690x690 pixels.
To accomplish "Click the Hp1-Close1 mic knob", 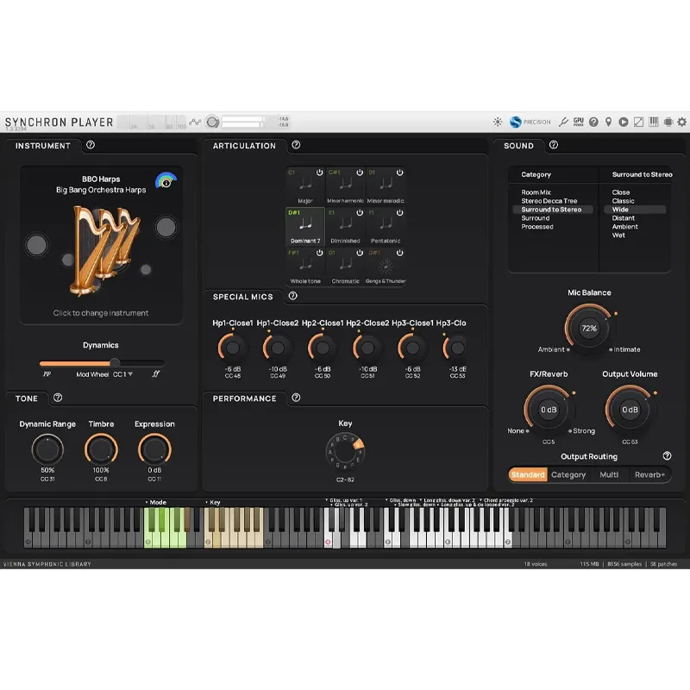I will pos(232,348).
